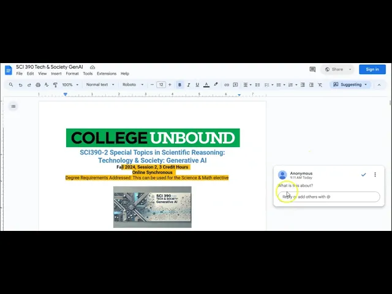Select the SCI 390 Generative AI banner image
This screenshot has height=294, width=392.
point(153,207)
